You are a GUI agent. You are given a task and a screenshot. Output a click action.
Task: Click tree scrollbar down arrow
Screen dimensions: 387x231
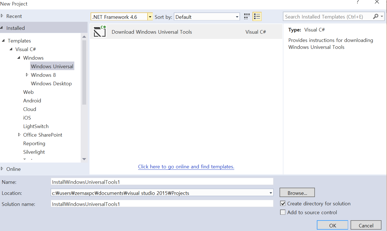coord(84,159)
